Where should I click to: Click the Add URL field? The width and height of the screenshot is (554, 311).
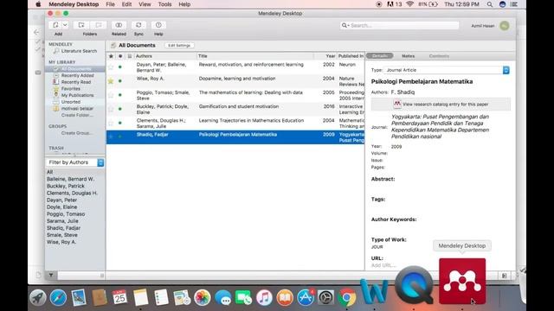point(383,265)
